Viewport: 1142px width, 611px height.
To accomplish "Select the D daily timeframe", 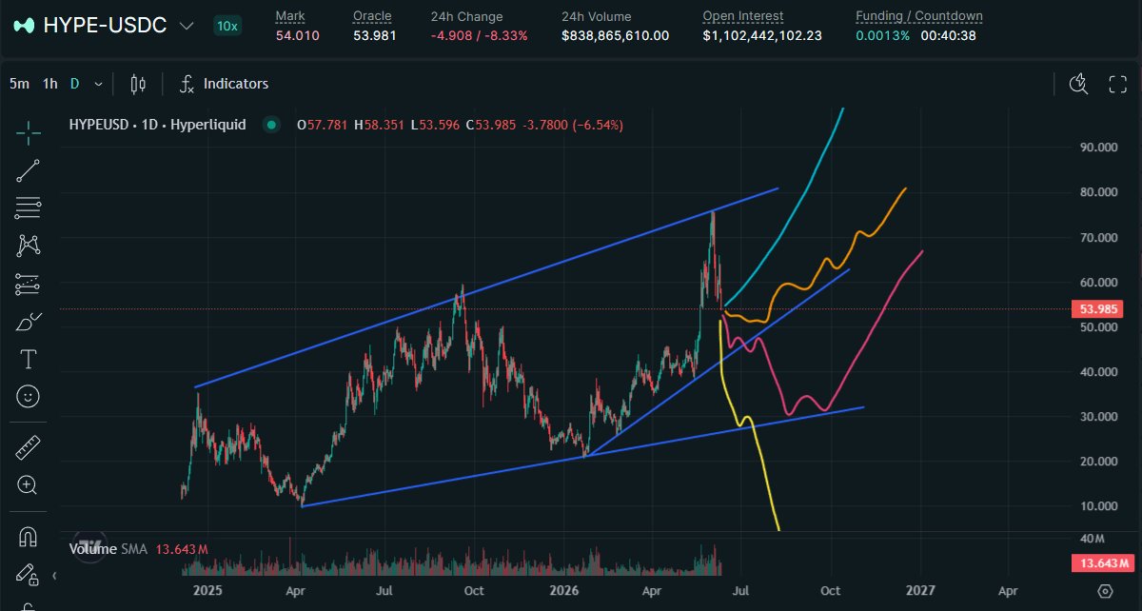I will click(75, 84).
